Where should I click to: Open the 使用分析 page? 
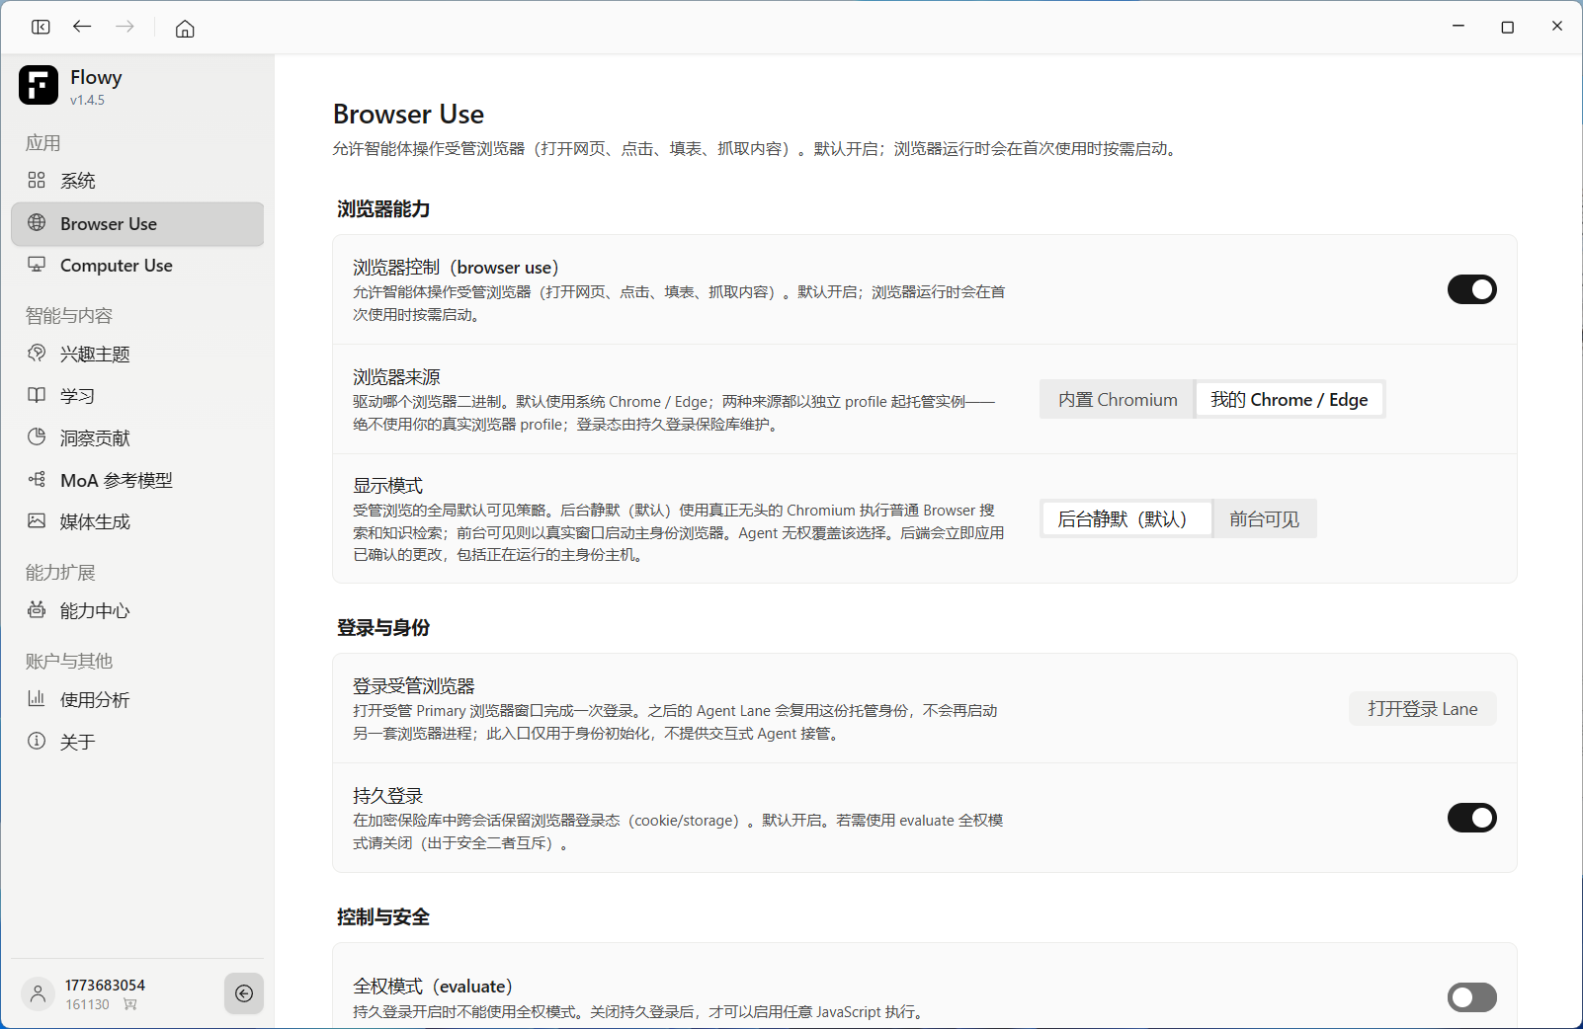coord(137,700)
